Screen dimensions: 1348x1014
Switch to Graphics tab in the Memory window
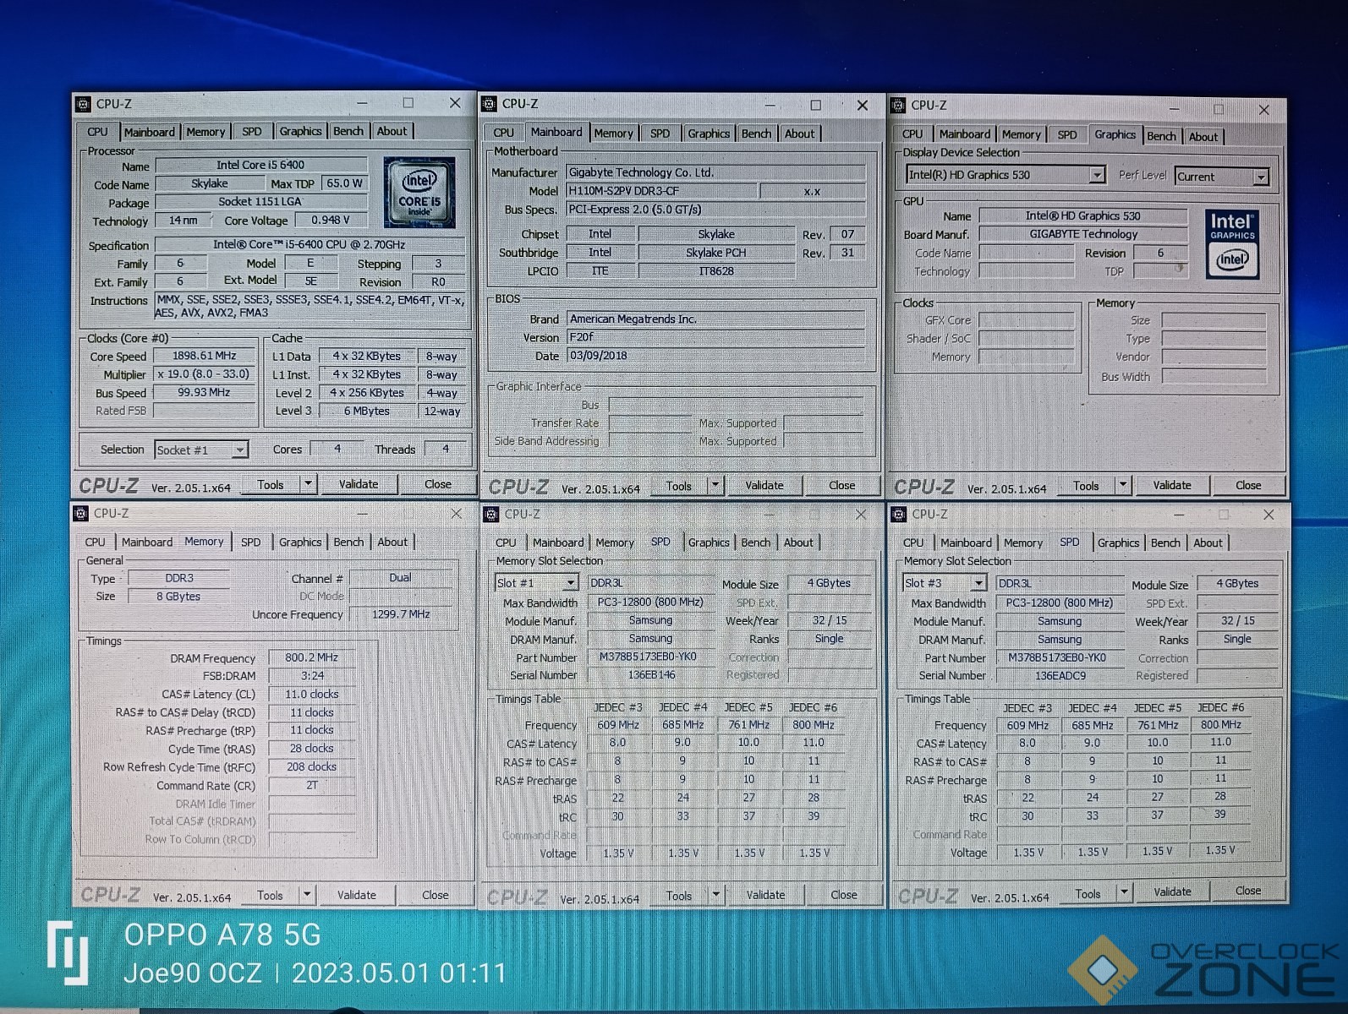(300, 542)
